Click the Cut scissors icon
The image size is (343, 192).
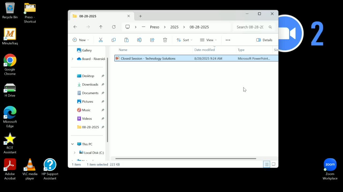tap(101, 40)
